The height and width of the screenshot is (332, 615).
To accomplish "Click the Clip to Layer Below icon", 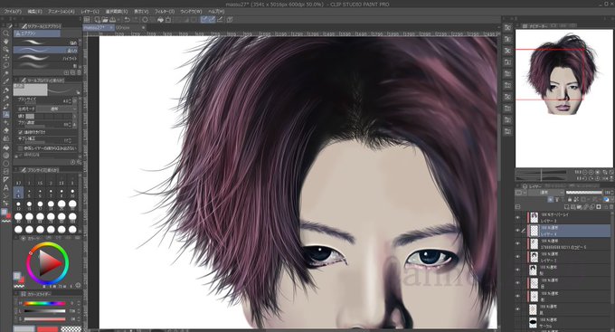I will pyautogui.click(x=550, y=199).
